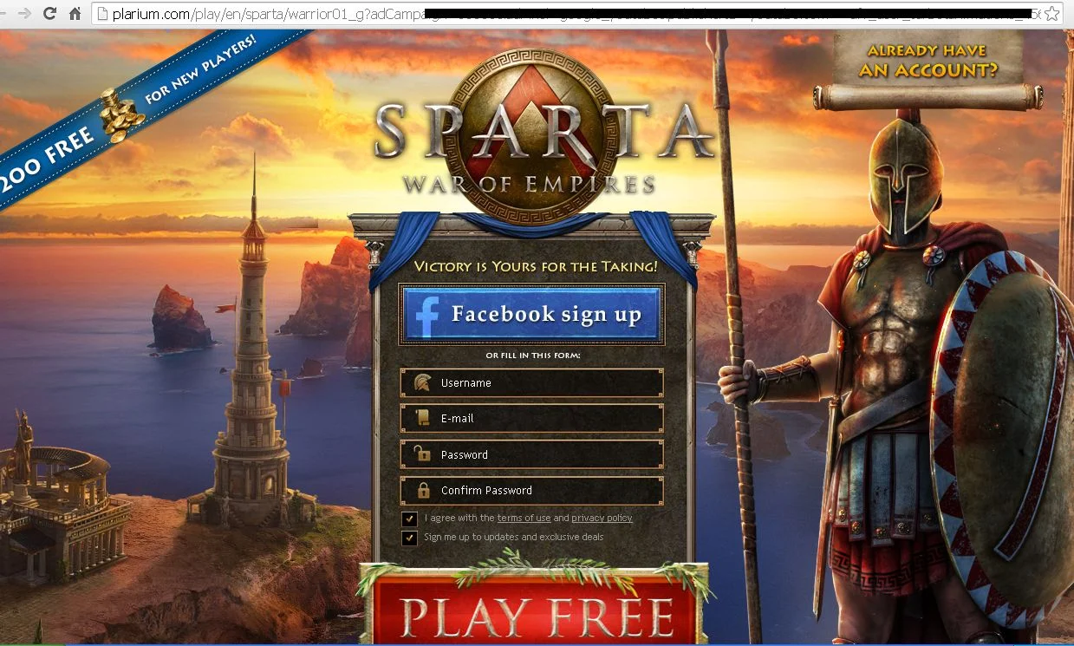This screenshot has width=1074, height=646.
Task: Click the 'Victory is Yours for the Taking!' text
Action: pyautogui.click(x=536, y=266)
